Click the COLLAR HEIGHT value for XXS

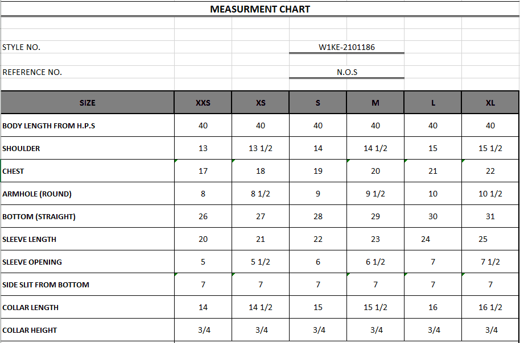click(x=203, y=330)
